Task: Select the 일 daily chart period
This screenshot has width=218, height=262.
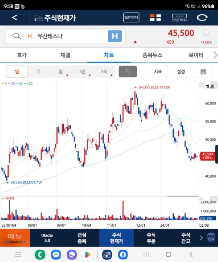Action: [17, 71]
